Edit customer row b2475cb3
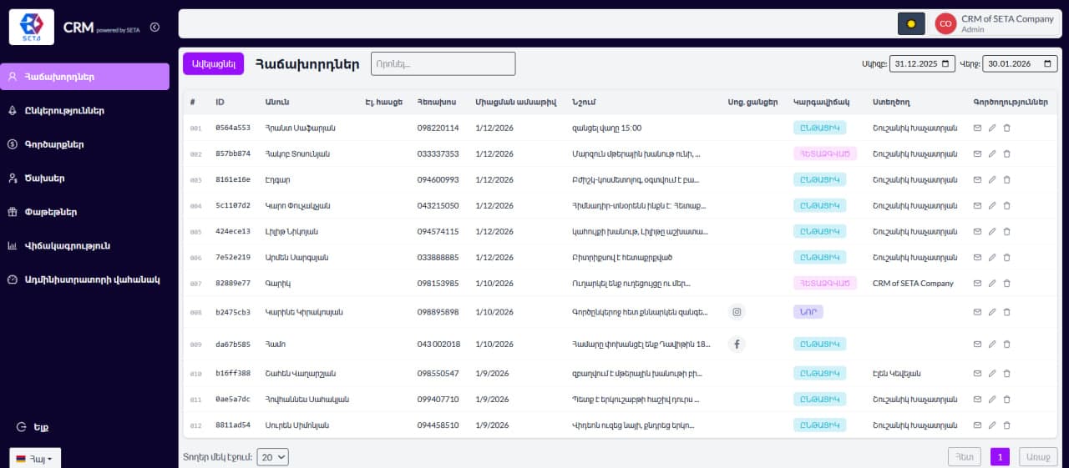Viewport: 1069px width, 468px height. pyautogui.click(x=992, y=312)
